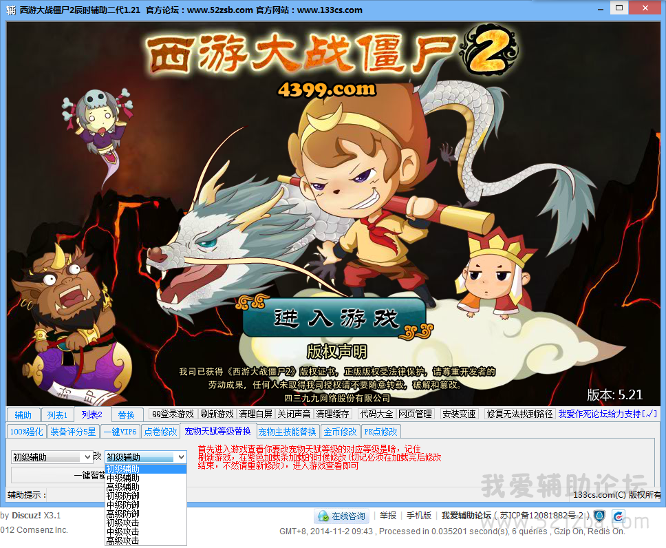This screenshot has width=666, height=548.
Task: Select 初级攻击 in the dropdown list
Action: pyautogui.click(x=146, y=523)
